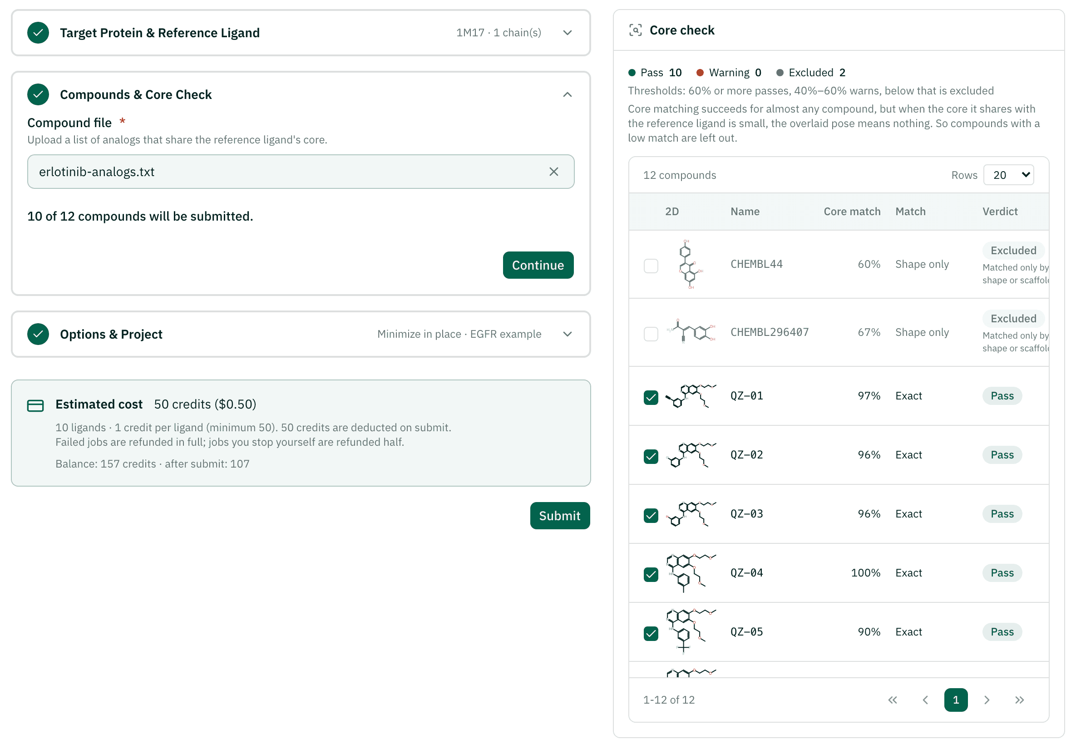Click the 'QZ-03' compound name
This screenshot has width=1076, height=749.
[x=746, y=514]
